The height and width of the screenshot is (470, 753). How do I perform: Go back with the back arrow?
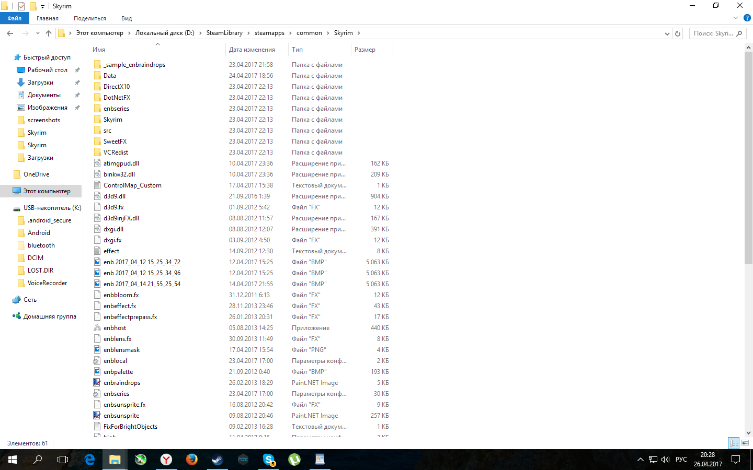click(x=10, y=33)
